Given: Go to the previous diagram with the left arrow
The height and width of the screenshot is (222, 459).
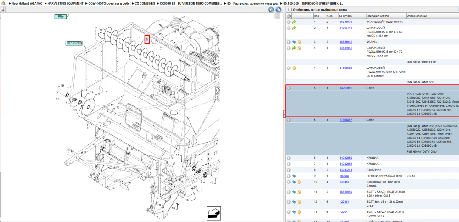Looking at the screenshot, I should [x=271, y=10].
